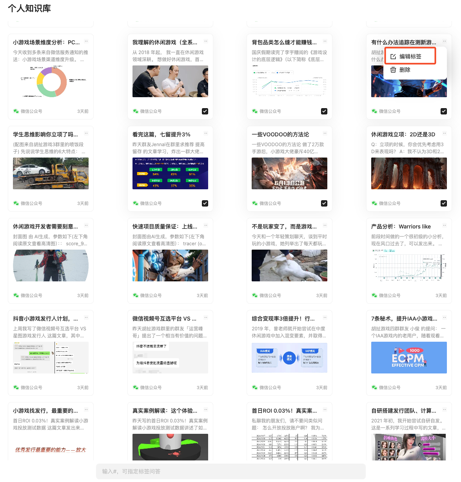Open the more-options dots on the 我理解的休闲游戏 card
Viewport: 461px width, 482px height.
(x=206, y=41)
